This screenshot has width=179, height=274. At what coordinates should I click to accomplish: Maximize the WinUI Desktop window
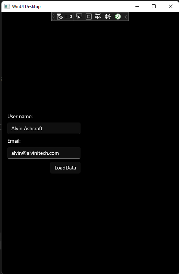click(154, 6)
